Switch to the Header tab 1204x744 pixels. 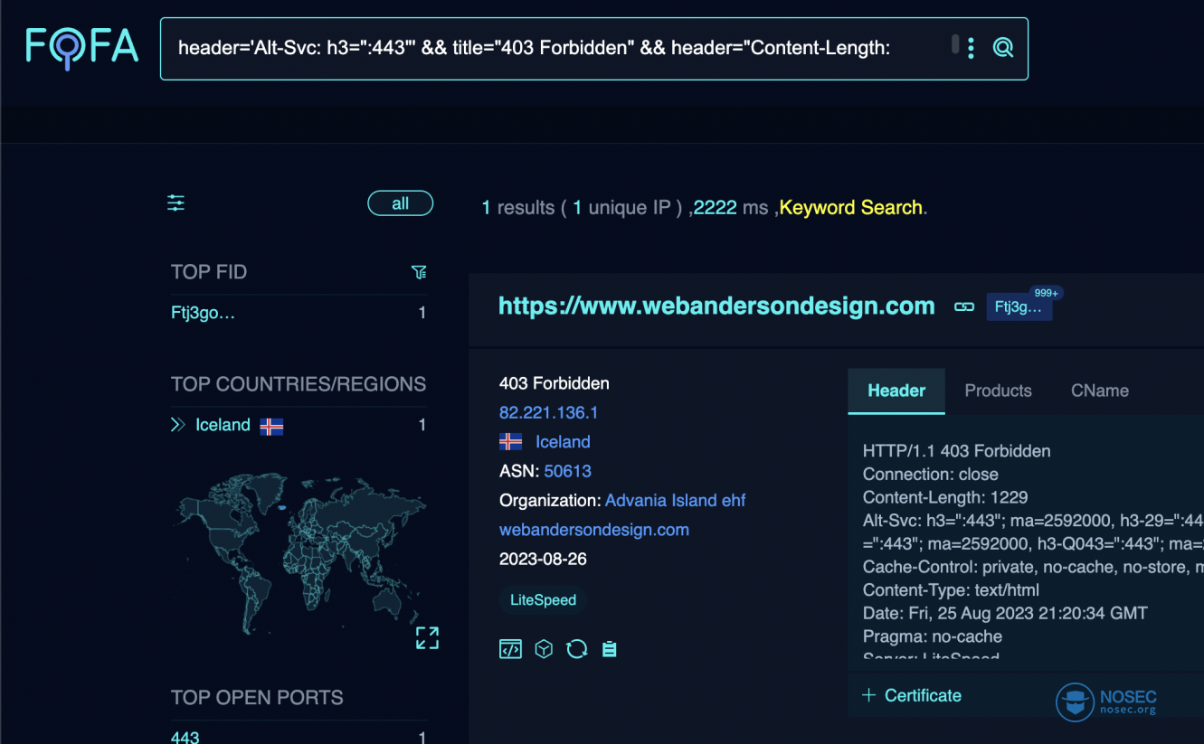click(896, 391)
